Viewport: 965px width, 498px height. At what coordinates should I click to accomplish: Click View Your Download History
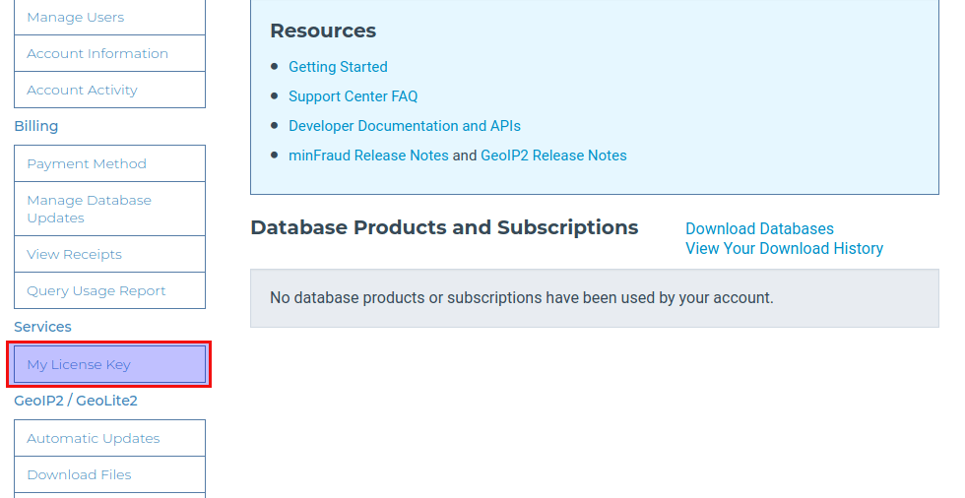pyautogui.click(x=784, y=249)
